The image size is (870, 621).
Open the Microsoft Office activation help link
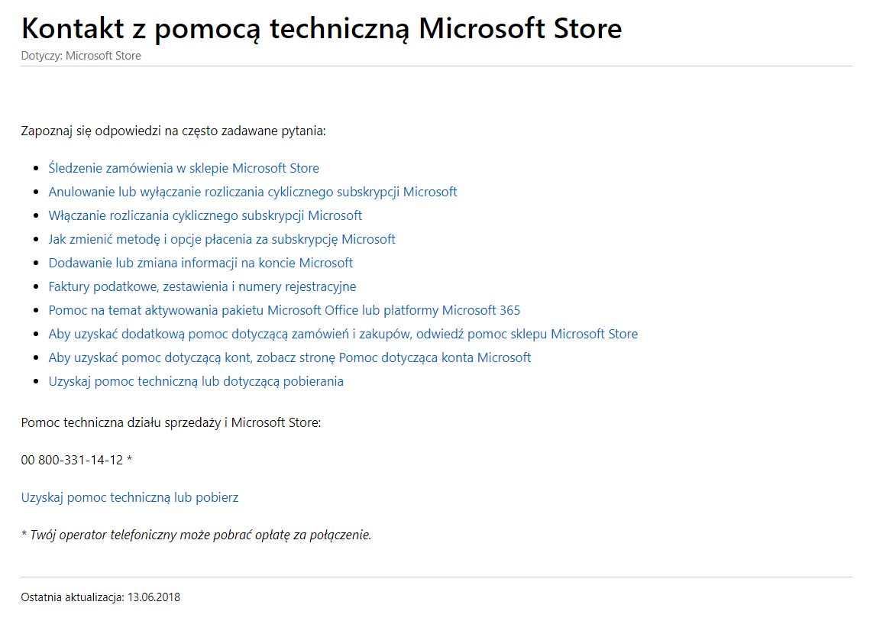pos(284,310)
